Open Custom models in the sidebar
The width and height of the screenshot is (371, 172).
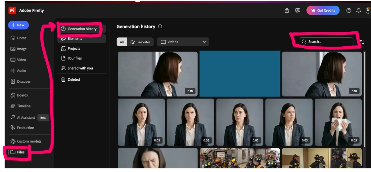coord(26,141)
